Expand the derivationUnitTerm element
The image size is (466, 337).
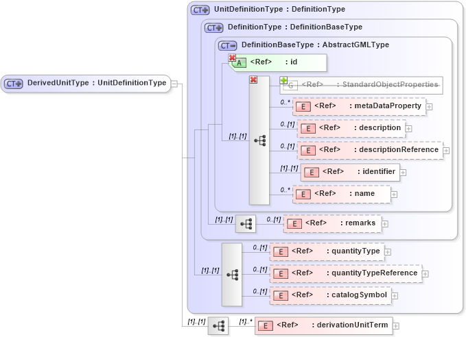point(395,326)
